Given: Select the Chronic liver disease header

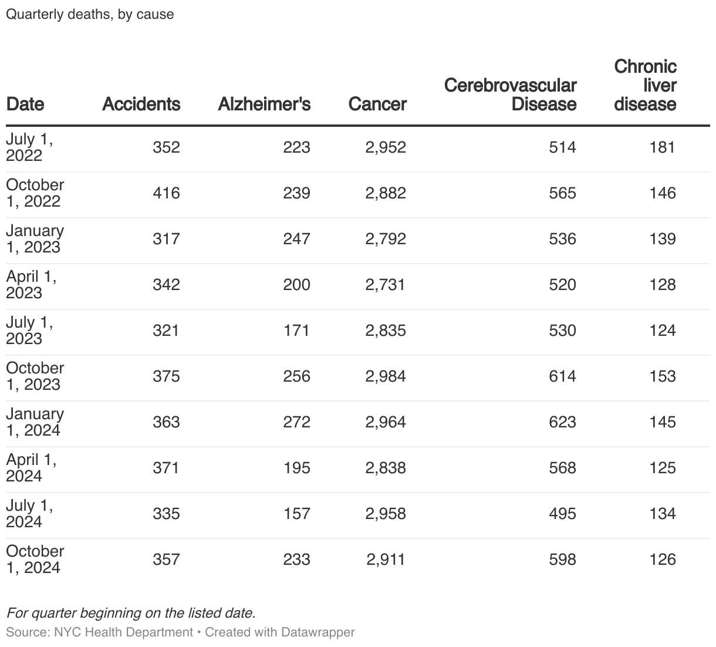Looking at the screenshot, I should click(645, 85).
